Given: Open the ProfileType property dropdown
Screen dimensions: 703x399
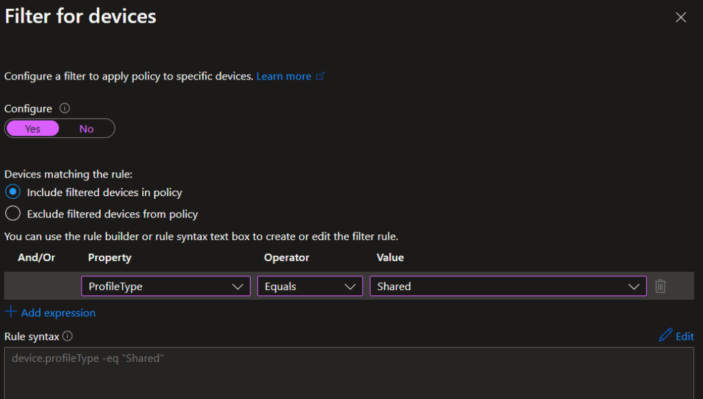Looking at the screenshot, I should click(x=165, y=287).
